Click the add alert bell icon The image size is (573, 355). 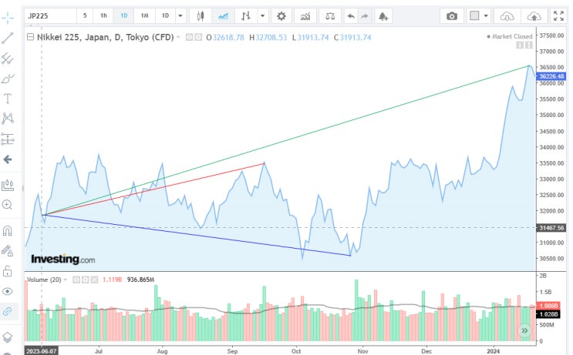click(383, 16)
